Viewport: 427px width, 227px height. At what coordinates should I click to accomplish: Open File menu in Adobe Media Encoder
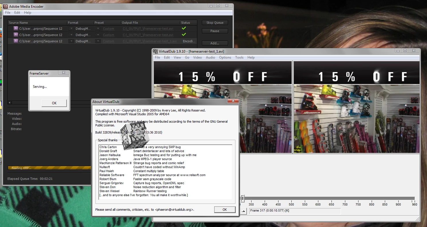[x=8, y=13]
